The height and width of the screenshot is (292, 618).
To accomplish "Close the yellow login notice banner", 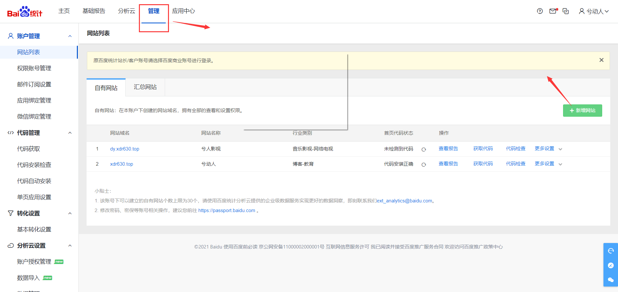I will point(602,60).
